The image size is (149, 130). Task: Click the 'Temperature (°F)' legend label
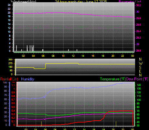coord(113,79)
